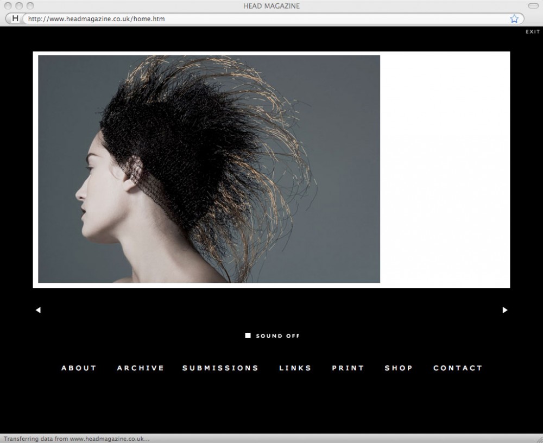The image size is (543, 443).
Task: Click the yellow minimize window button
Action: 19,5
